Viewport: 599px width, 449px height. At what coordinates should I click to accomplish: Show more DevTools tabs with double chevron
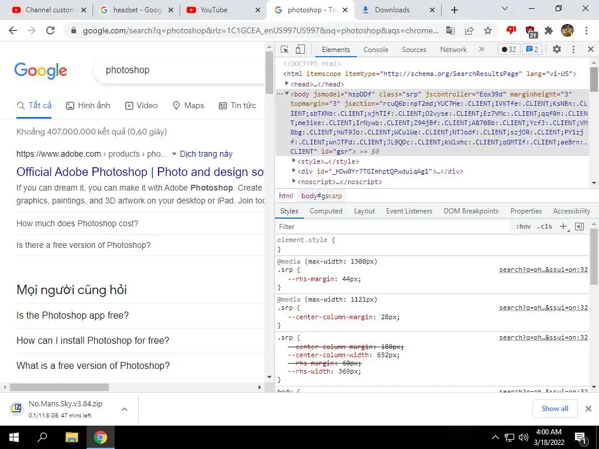pos(481,49)
